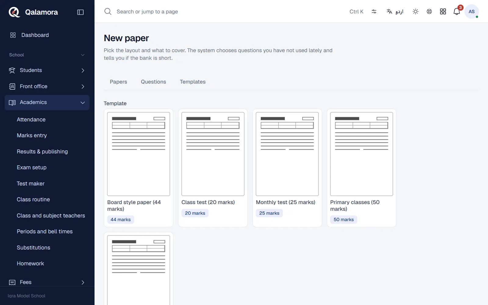The image size is (488, 305).
Task: Open Exam setup
Action: [32, 167]
